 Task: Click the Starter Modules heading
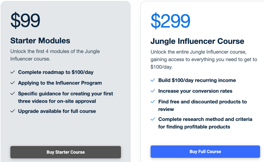pyautogui.click(x=40, y=41)
